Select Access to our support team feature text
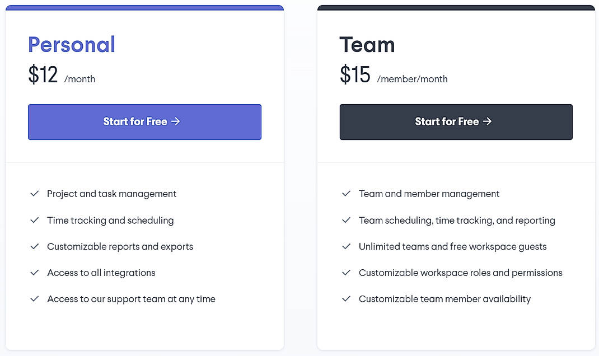599x356 pixels. (x=130, y=299)
